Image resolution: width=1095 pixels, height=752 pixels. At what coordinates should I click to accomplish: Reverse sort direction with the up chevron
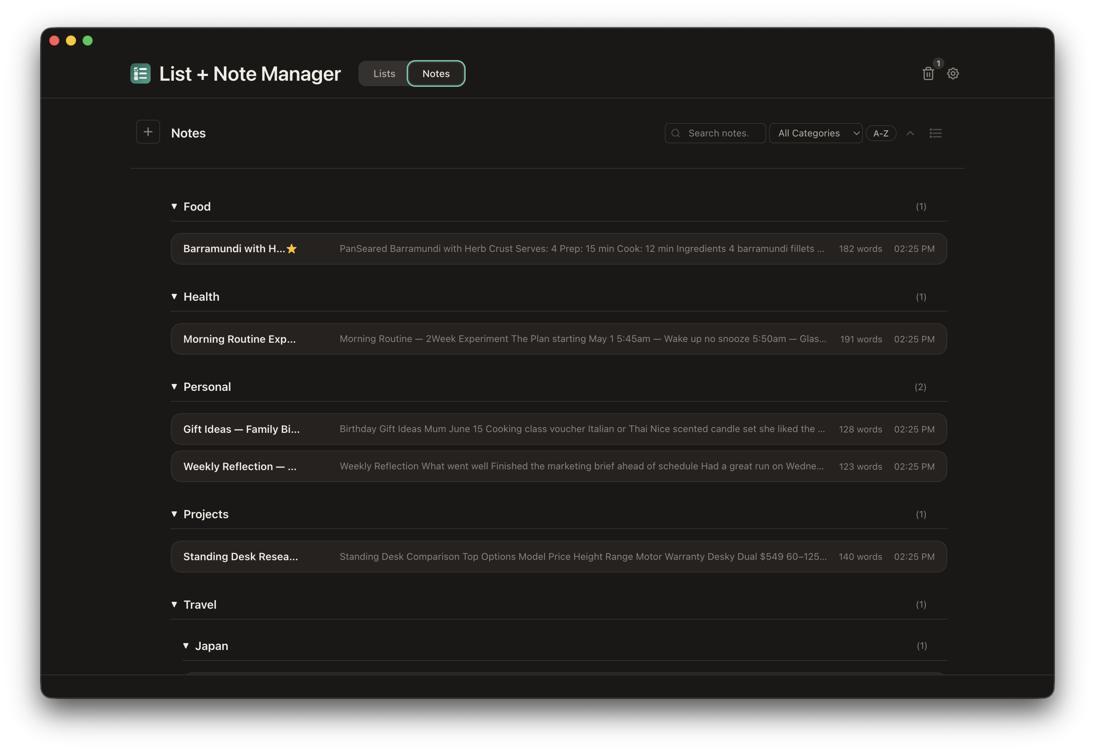pyautogui.click(x=910, y=133)
